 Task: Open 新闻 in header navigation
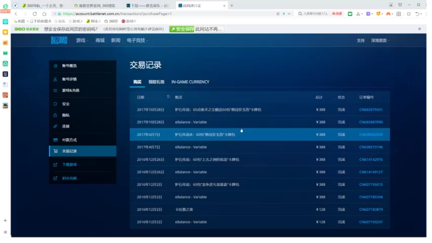tap(116, 40)
